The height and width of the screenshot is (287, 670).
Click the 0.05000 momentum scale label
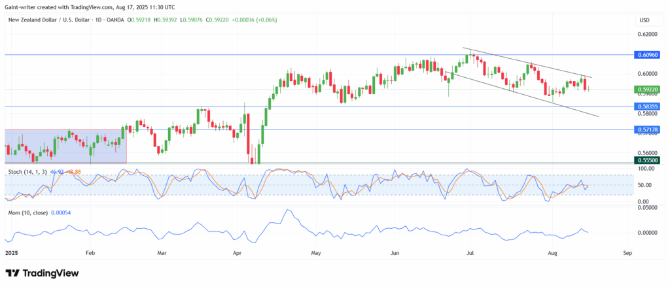646,207
